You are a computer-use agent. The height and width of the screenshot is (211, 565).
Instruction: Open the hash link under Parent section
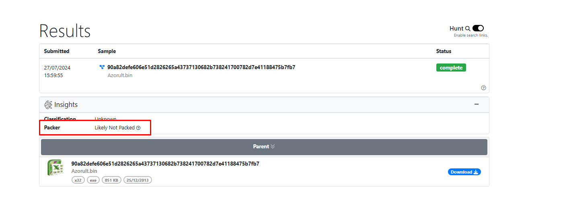click(x=165, y=164)
